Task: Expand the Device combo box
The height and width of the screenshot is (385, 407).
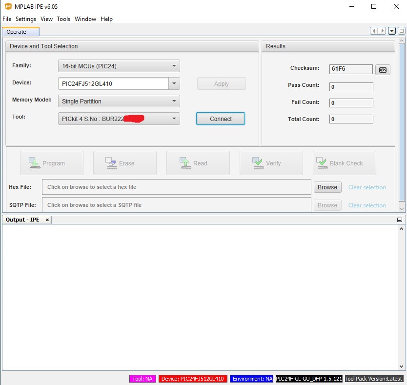Action: tap(174, 83)
